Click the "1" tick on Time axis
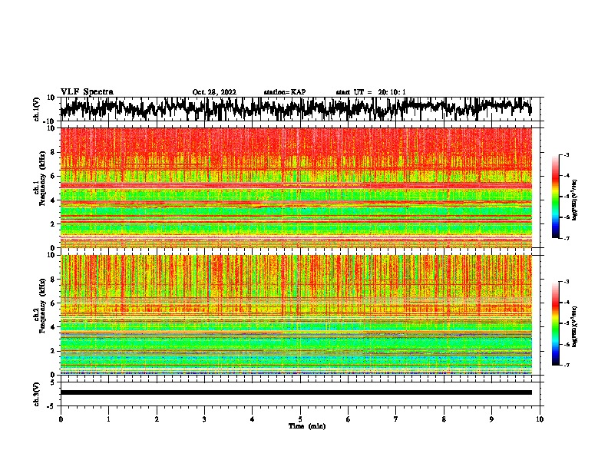 [x=108, y=419]
